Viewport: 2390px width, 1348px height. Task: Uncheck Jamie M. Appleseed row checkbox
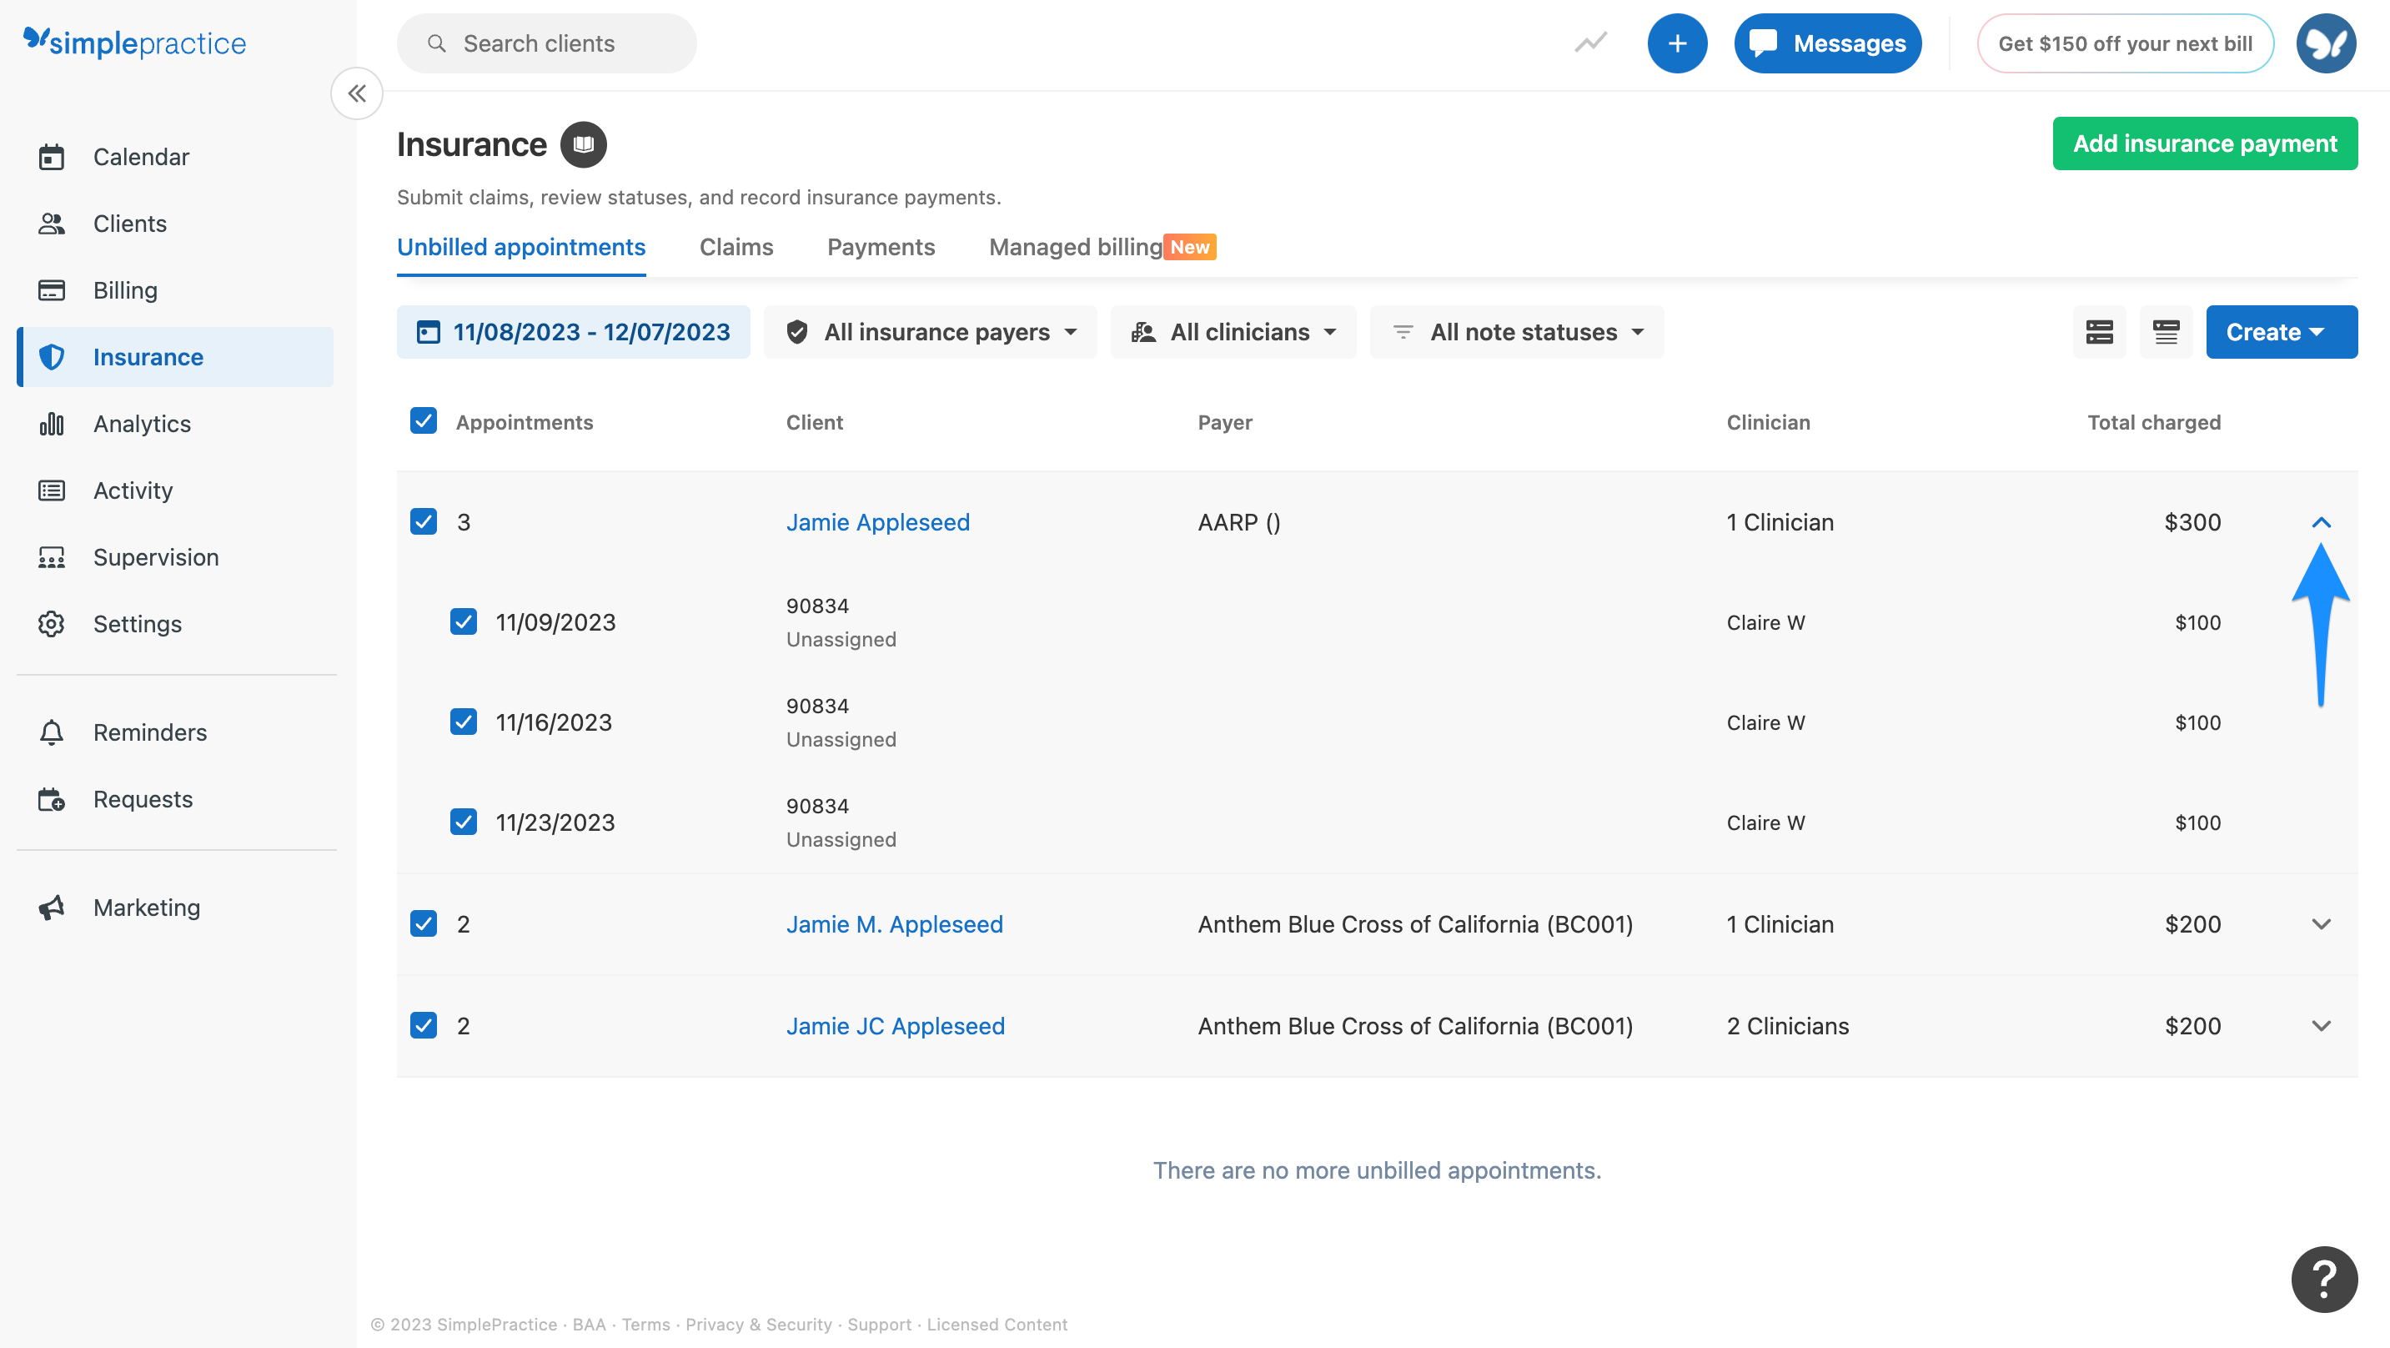point(424,923)
